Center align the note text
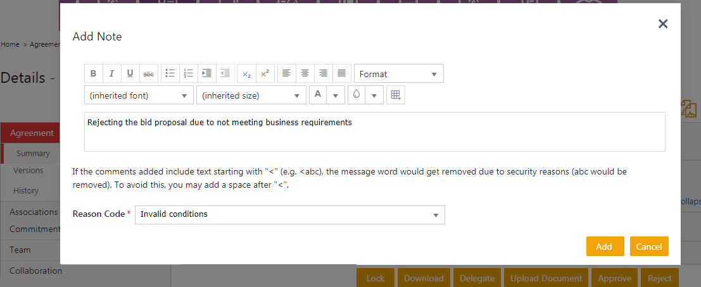Screen dimensions: 701x287 click(x=305, y=73)
